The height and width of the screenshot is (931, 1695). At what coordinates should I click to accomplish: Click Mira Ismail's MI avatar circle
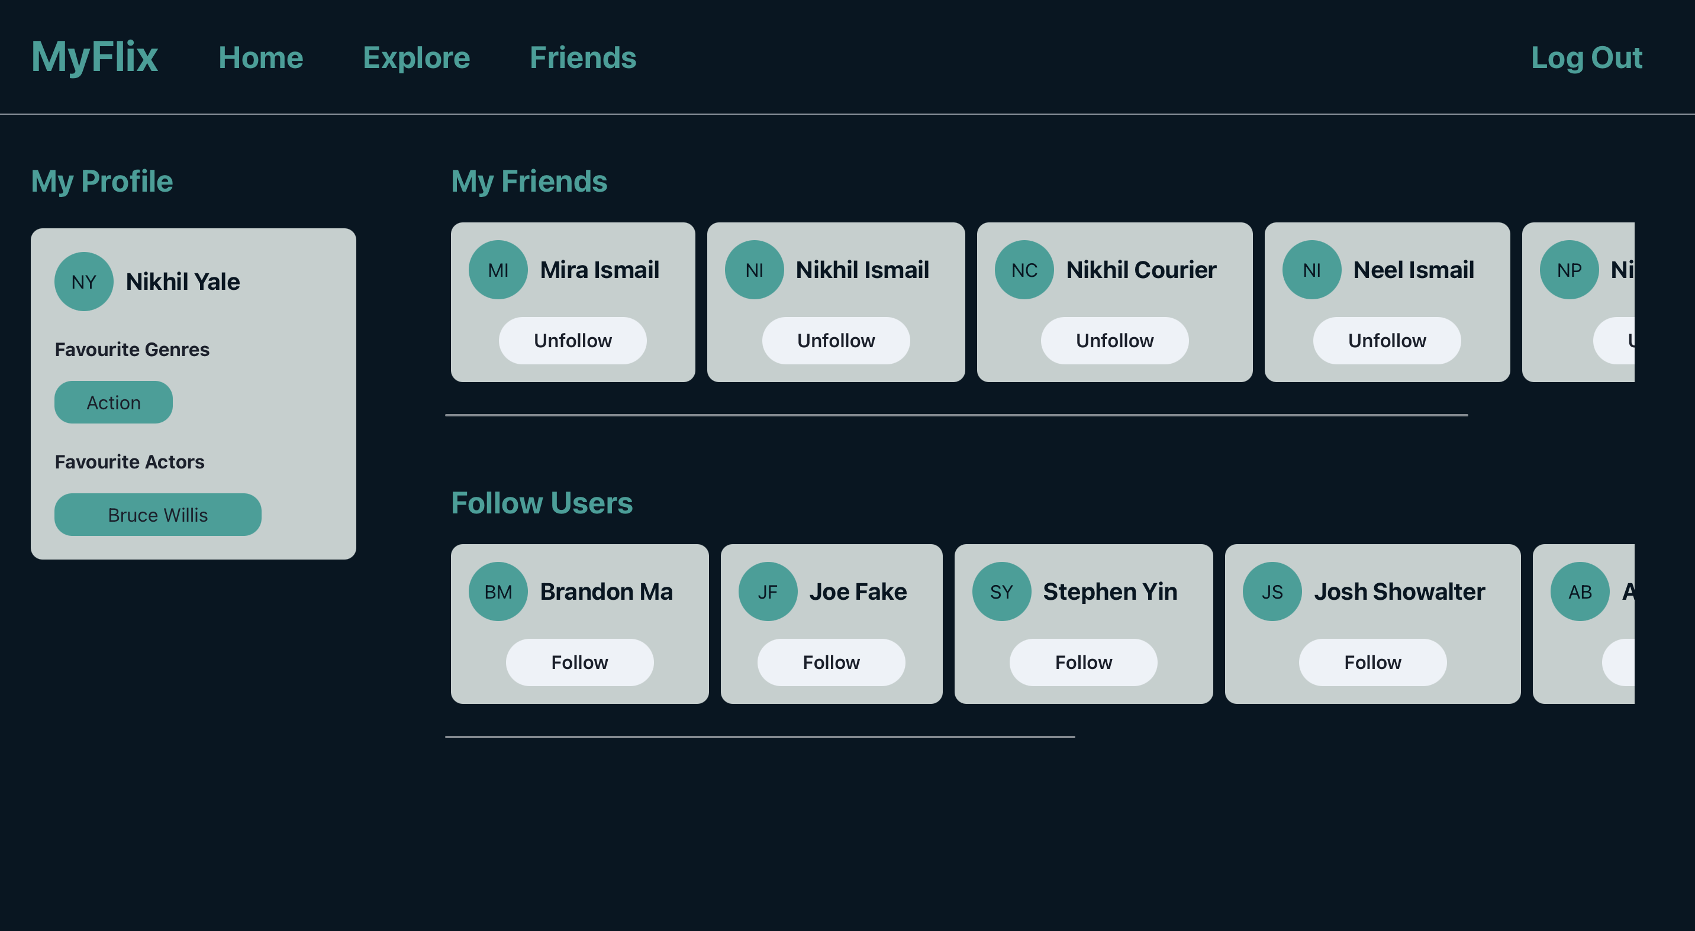(x=498, y=270)
